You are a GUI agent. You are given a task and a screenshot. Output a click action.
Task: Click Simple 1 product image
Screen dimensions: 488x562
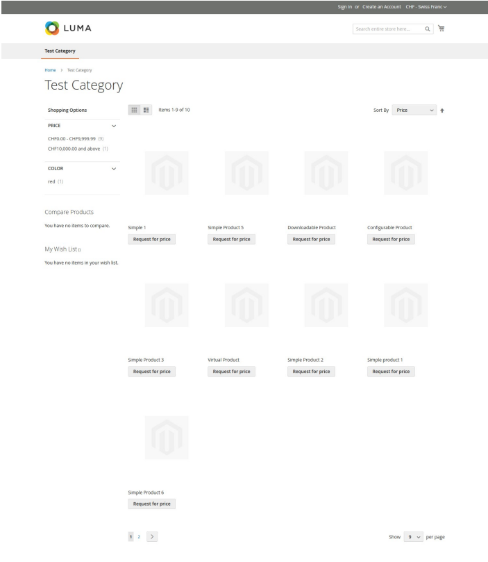[x=167, y=172]
